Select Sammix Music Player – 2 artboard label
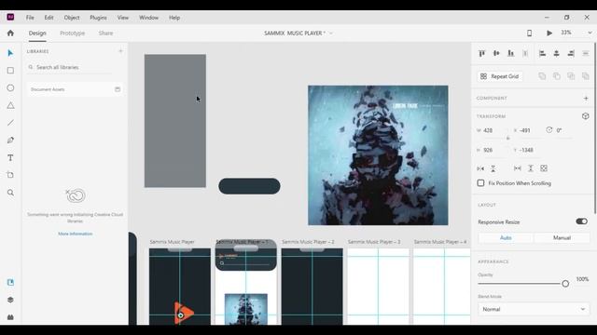Image resolution: width=597 pixels, height=335 pixels. pos(308,242)
